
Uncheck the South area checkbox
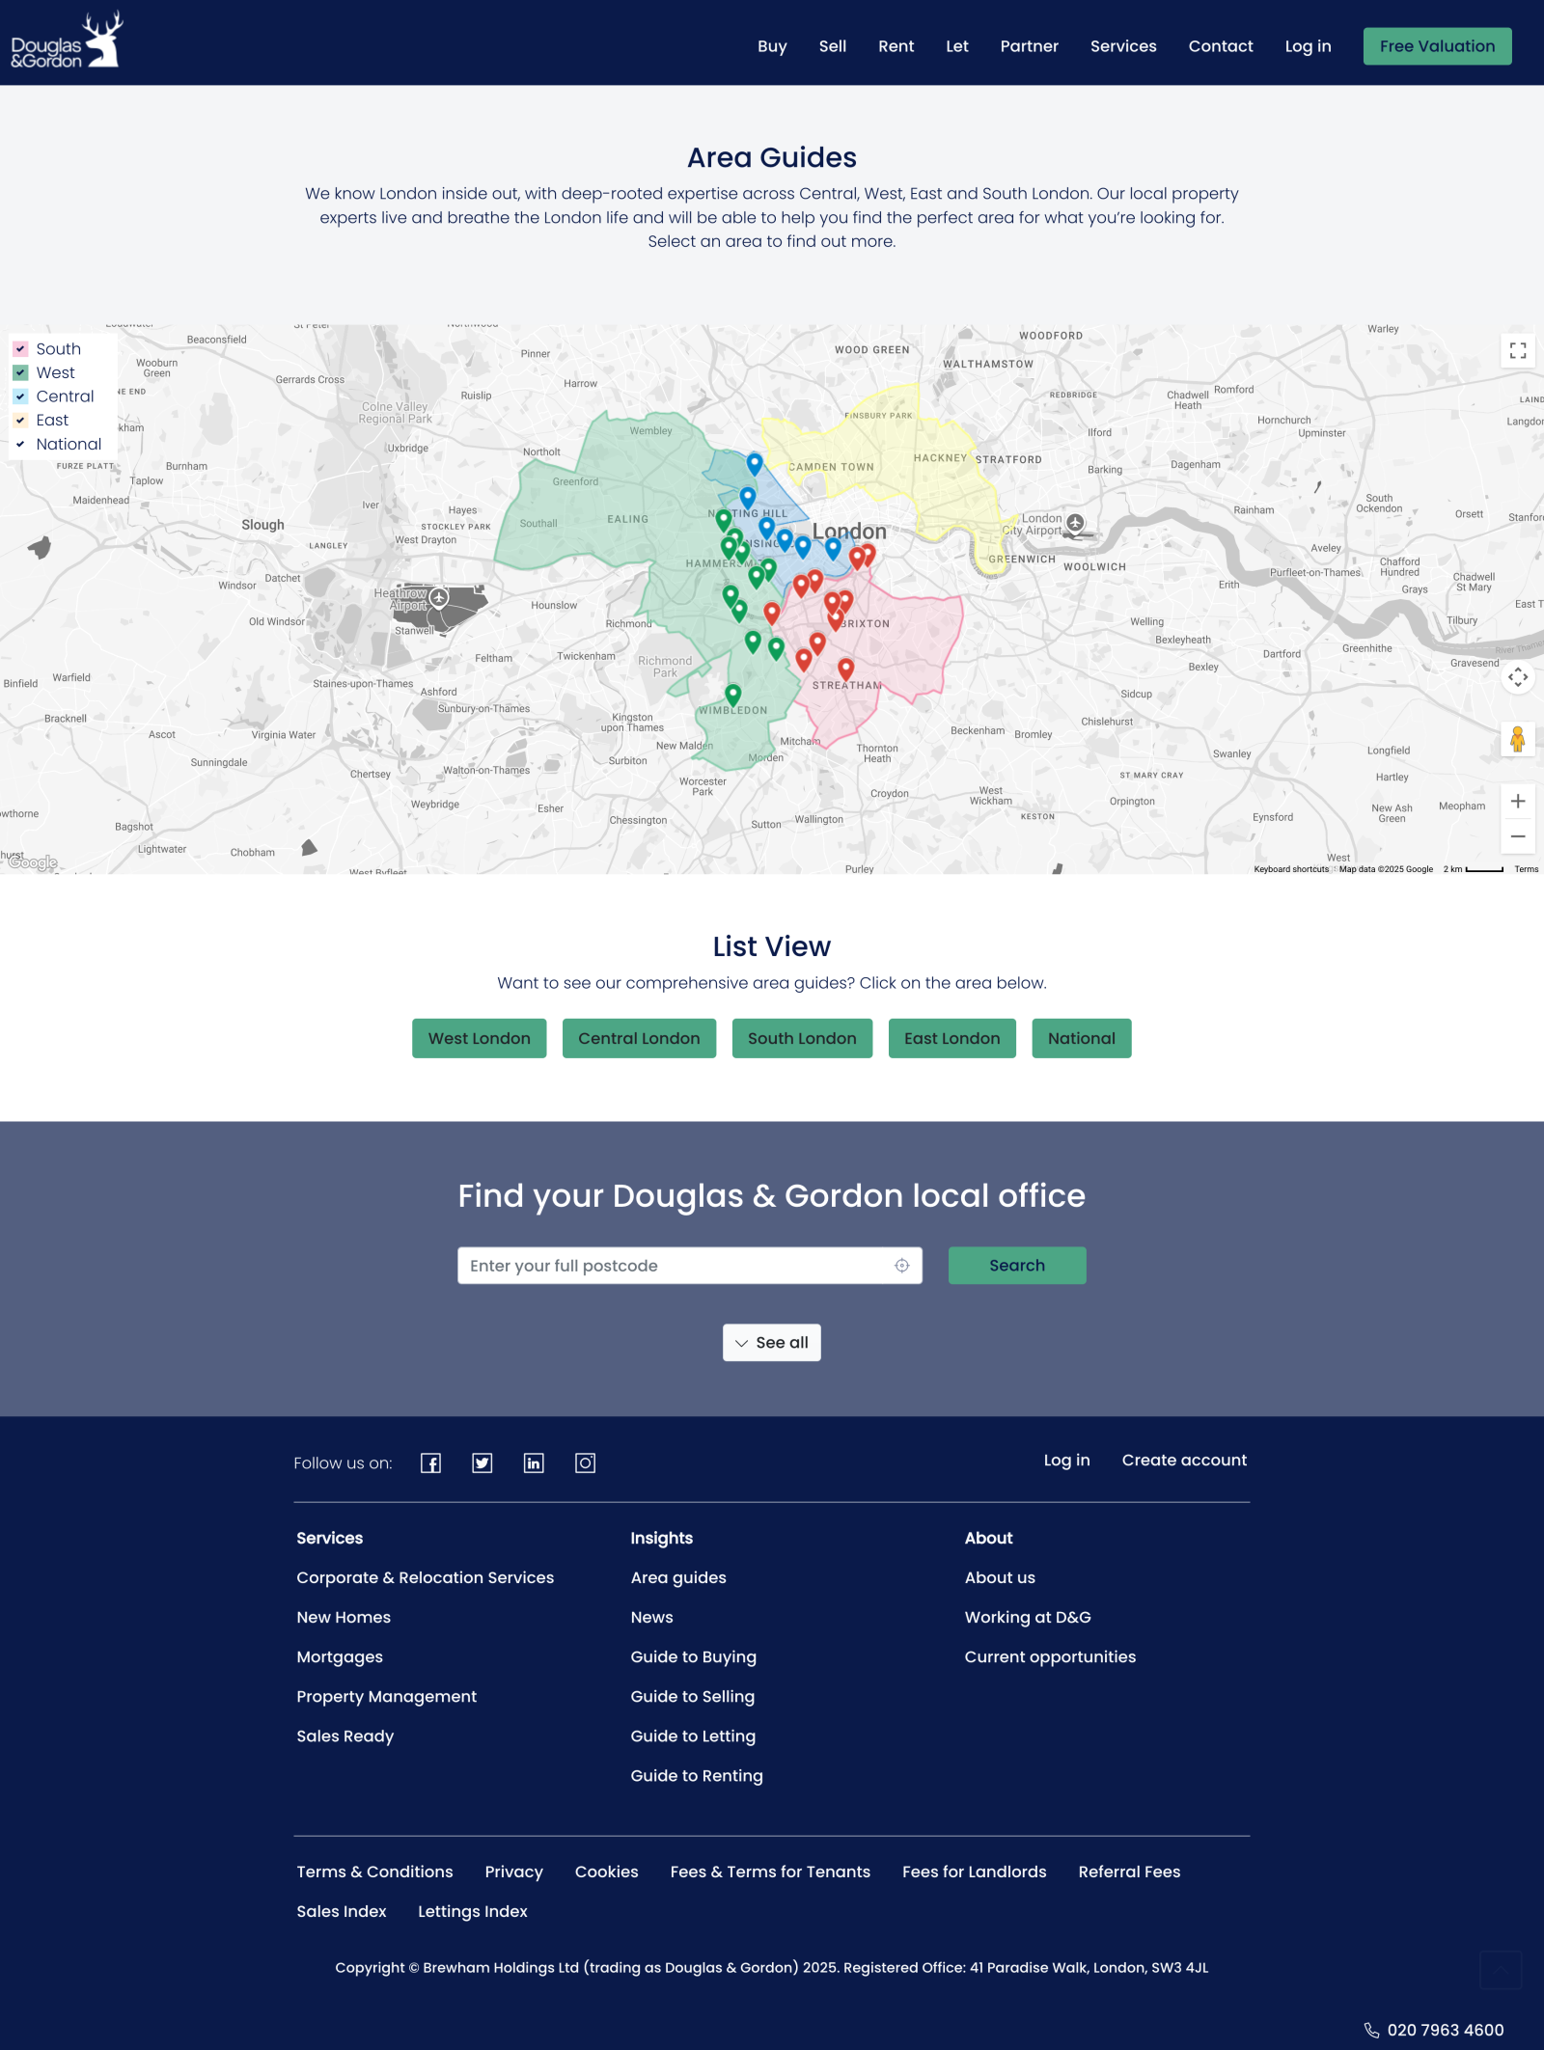coord(20,349)
